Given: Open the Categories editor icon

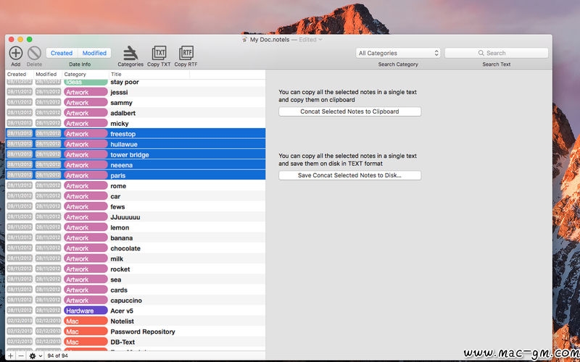Looking at the screenshot, I should pyautogui.click(x=130, y=53).
